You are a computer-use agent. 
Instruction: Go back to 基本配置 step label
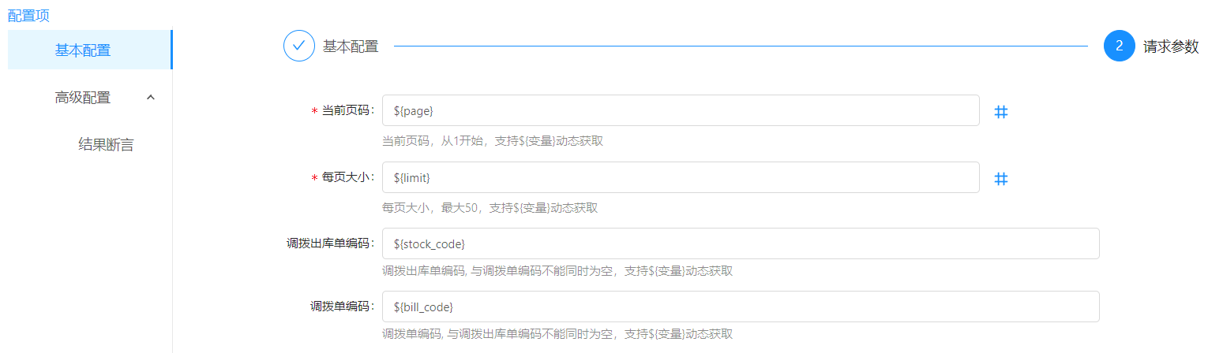pyautogui.click(x=351, y=46)
